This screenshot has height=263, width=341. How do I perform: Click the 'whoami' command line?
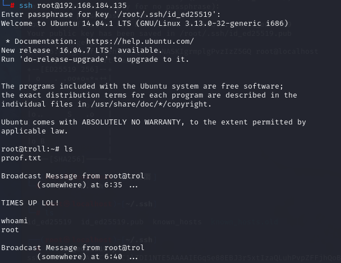tap(15, 221)
